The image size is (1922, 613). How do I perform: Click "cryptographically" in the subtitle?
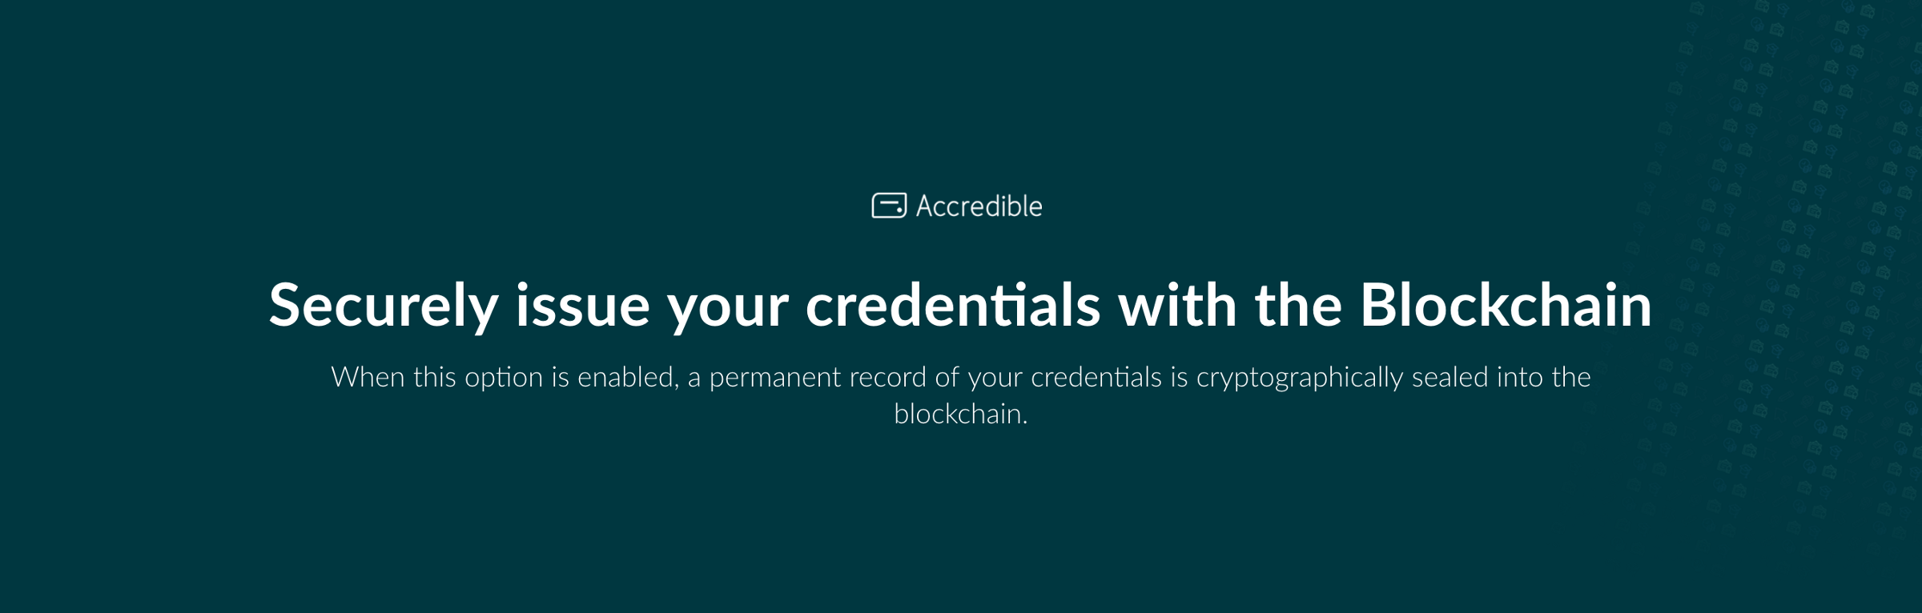[x=1299, y=379]
